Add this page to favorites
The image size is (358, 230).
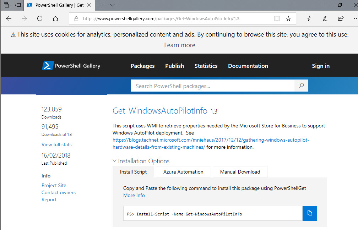[288, 18]
